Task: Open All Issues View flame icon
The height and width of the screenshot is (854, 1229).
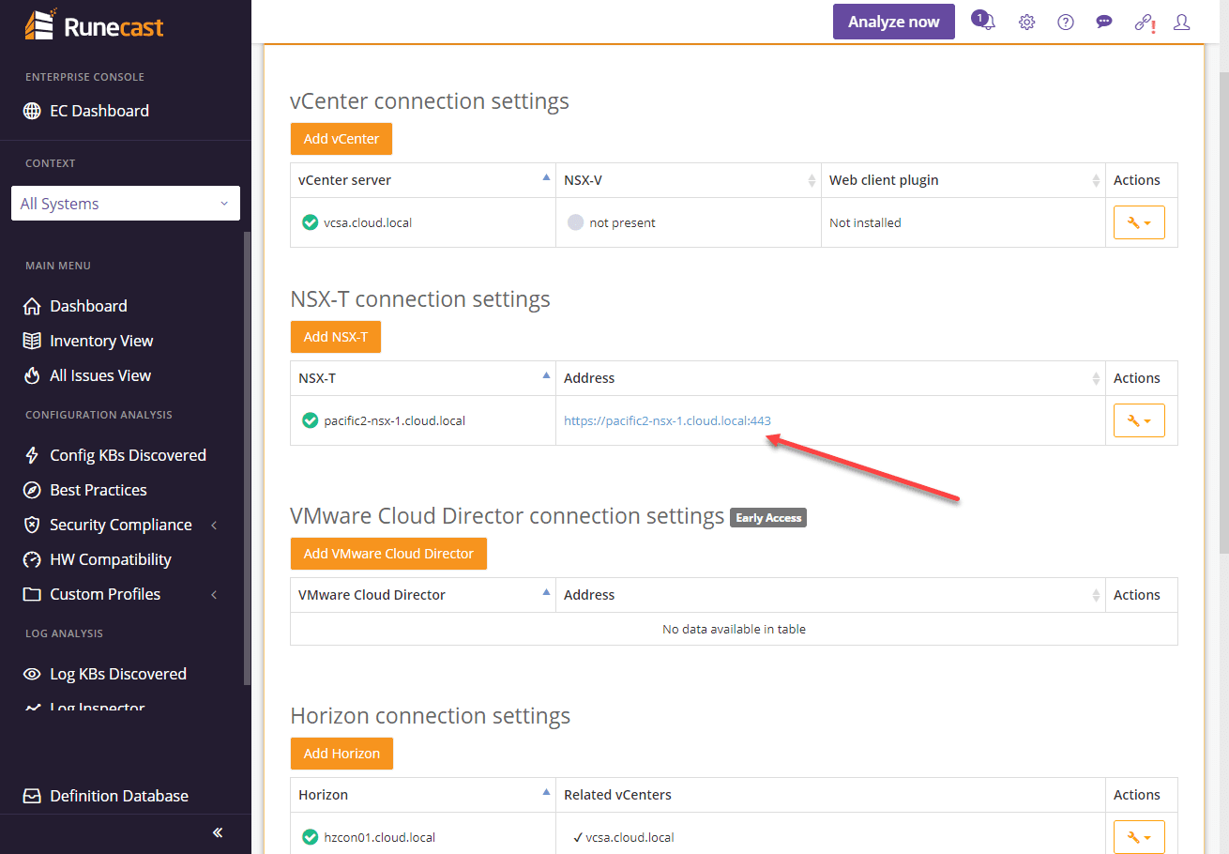Action: click(x=31, y=374)
